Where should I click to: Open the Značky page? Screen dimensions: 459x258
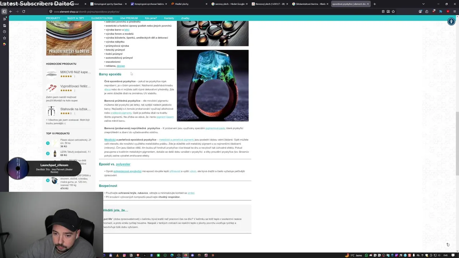click(185, 18)
